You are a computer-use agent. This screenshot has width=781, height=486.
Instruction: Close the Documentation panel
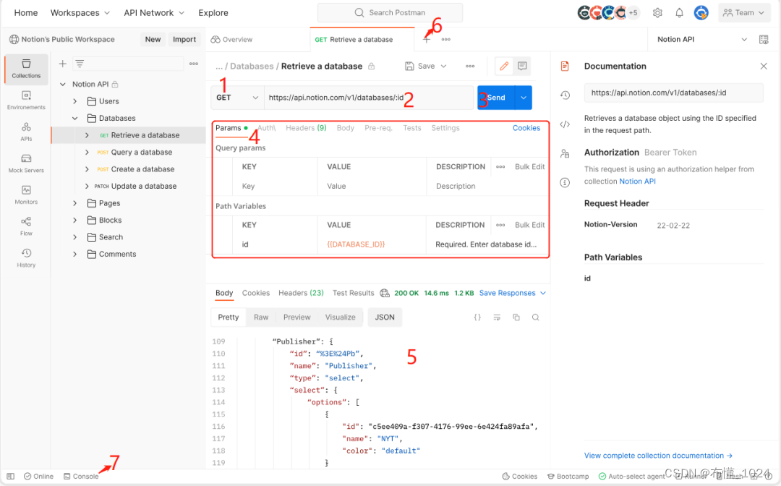(764, 67)
